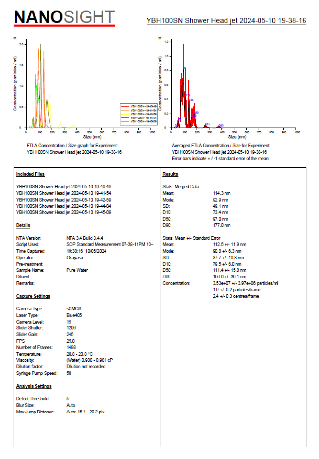
Task: Select the red YBH100SN-19-40-49 legend entry
Action: [x=139, y=106]
